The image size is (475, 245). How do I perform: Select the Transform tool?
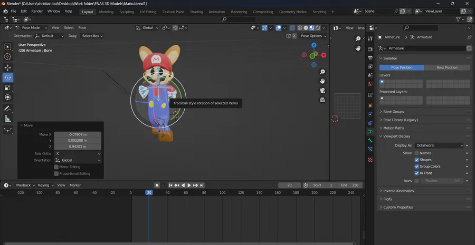tap(8, 97)
